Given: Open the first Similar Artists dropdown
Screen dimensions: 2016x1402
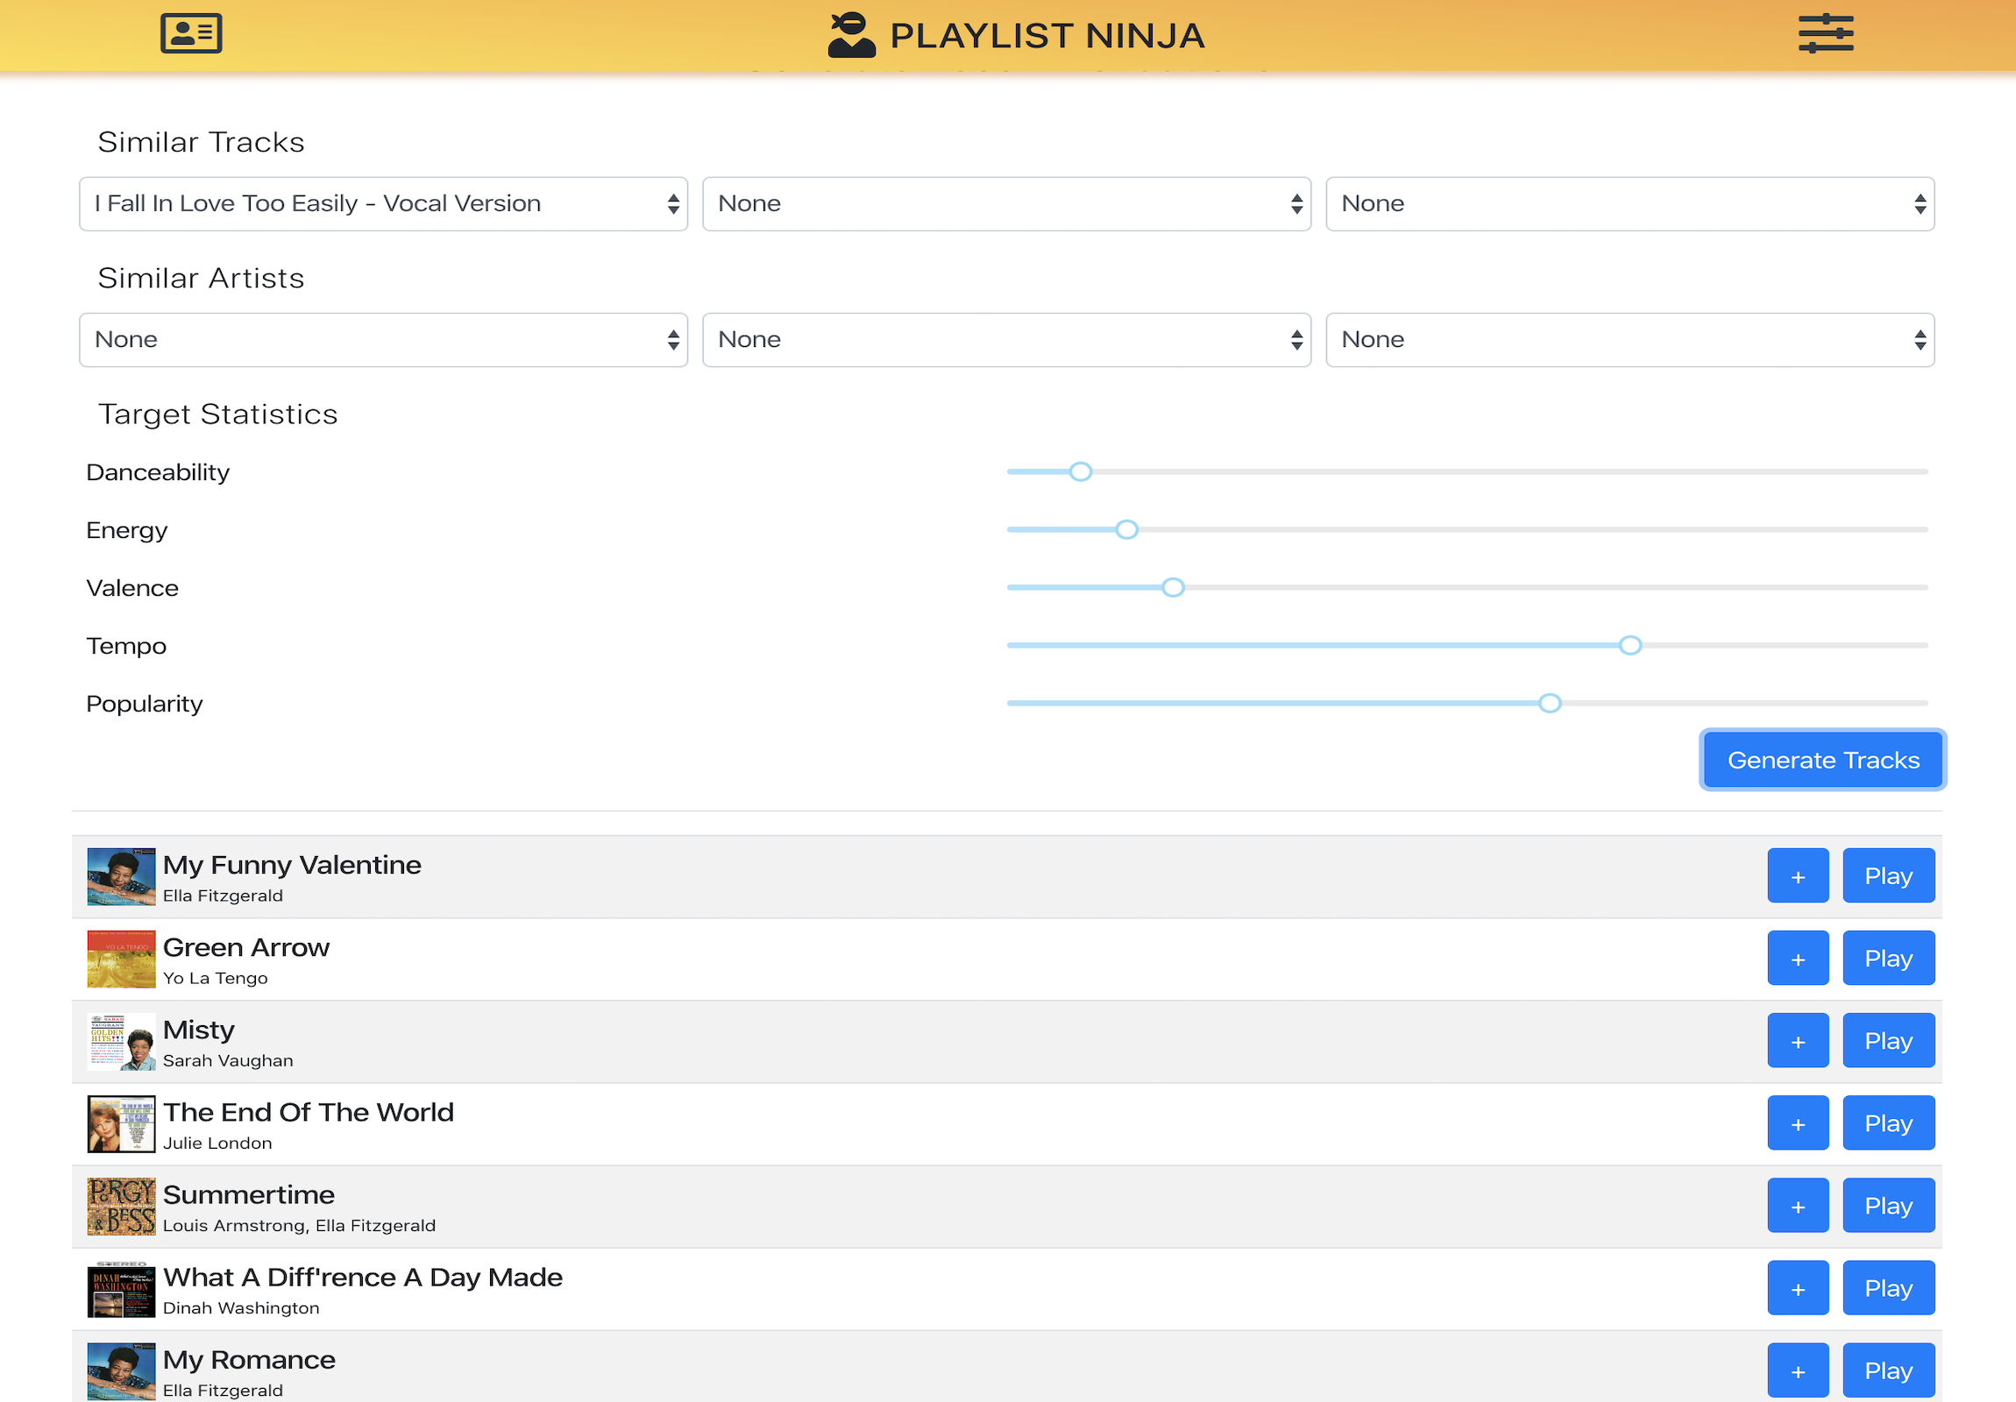Looking at the screenshot, I should coord(383,340).
